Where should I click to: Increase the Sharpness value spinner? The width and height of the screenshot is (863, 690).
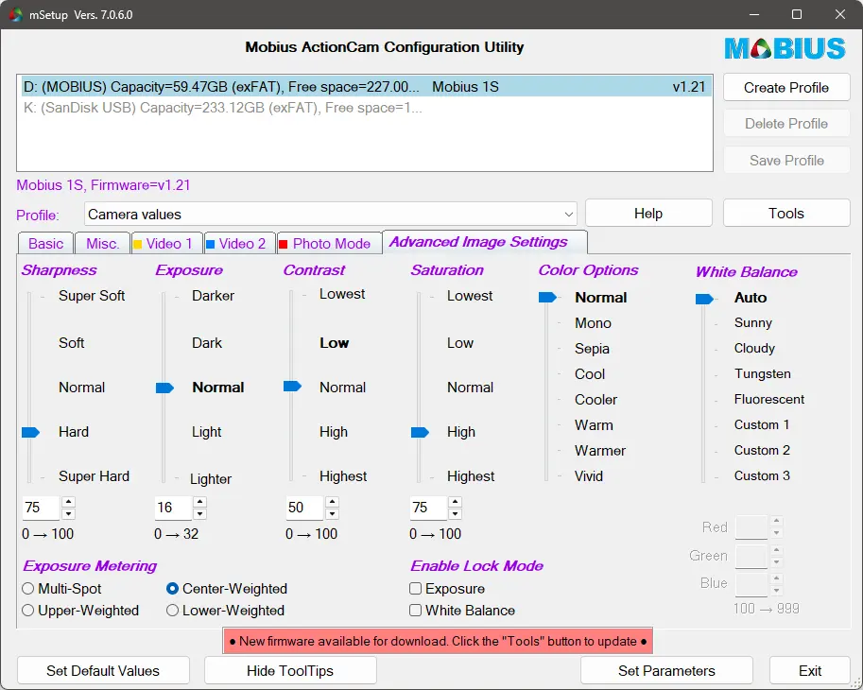pyautogui.click(x=68, y=502)
